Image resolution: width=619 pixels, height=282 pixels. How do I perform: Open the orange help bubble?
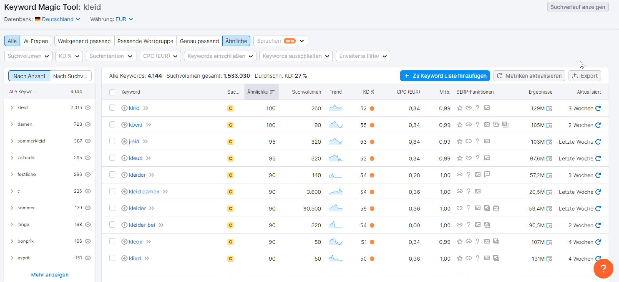(x=603, y=268)
